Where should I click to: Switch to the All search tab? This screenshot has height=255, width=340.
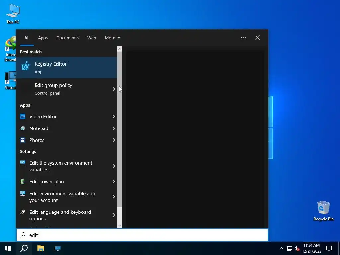(x=27, y=38)
